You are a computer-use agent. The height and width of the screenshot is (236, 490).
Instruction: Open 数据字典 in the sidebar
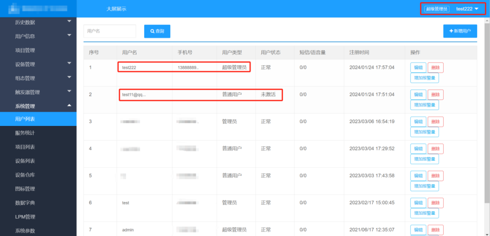(38, 203)
